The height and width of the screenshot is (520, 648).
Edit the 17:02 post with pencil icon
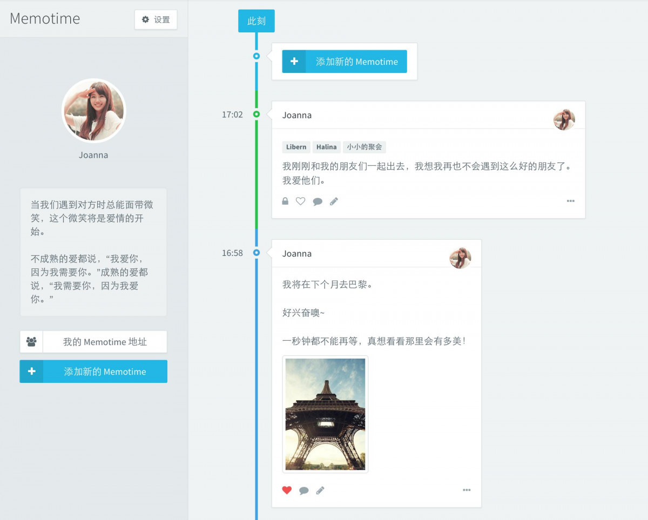click(334, 201)
